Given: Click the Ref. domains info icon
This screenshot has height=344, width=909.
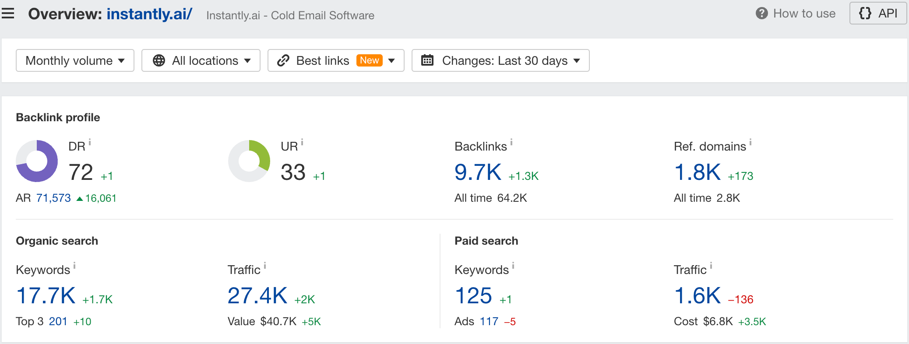Looking at the screenshot, I should tap(750, 142).
